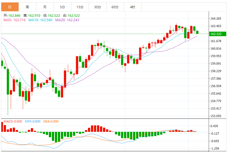Click the 154.779 price axis label
The height and width of the screenshot is (152, 228).
(x=216, y=101)
